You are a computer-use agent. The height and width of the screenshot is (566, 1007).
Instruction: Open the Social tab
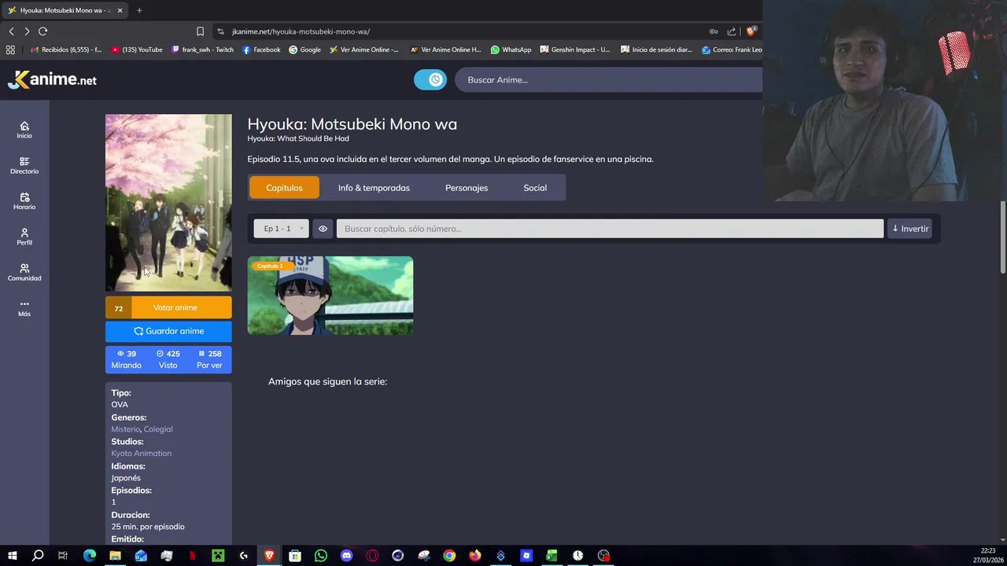click(x=535, y=188)
